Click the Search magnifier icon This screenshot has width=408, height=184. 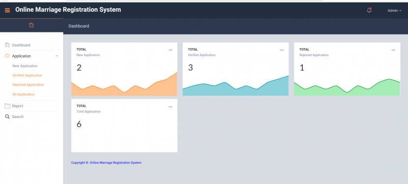tap(7, 117)
